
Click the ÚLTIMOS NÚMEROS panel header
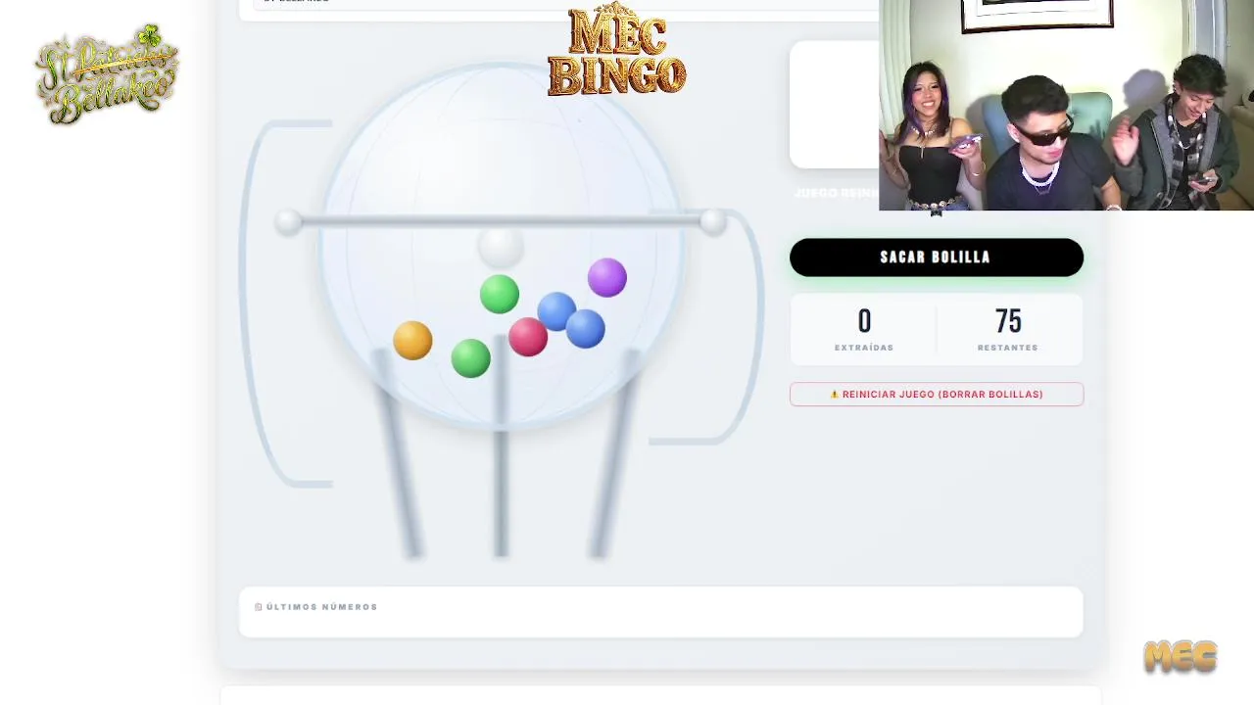[x=316, y=607]
